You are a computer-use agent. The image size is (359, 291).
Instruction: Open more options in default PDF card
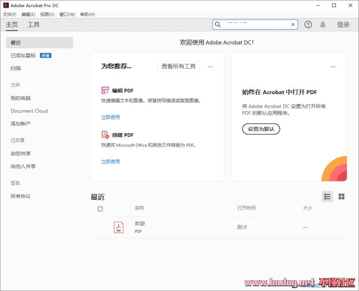click(333, 67)
